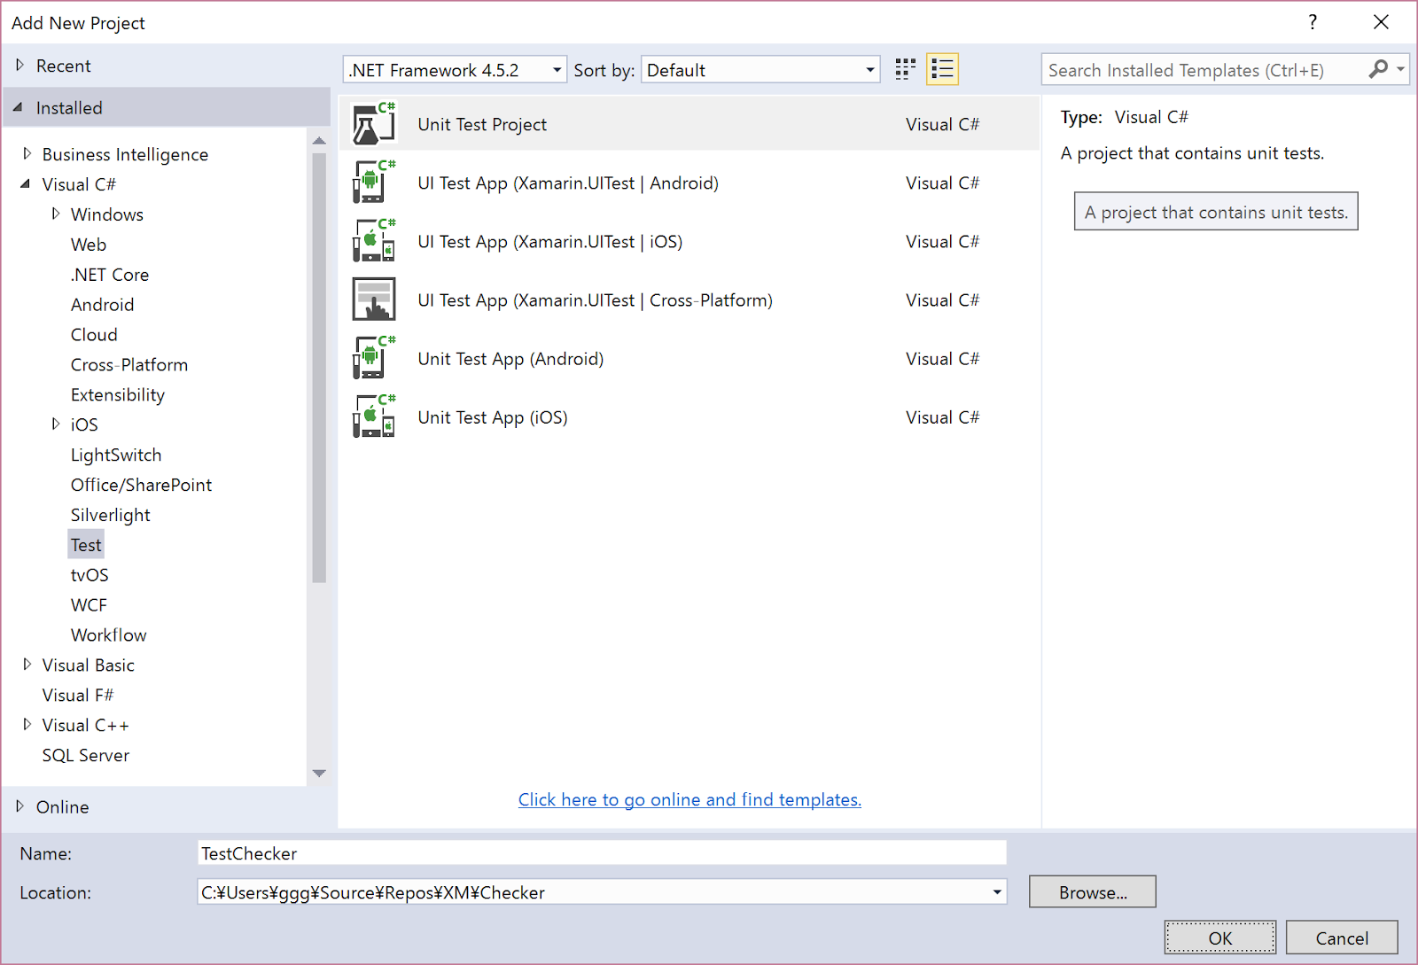1418x965 pixels.
Task: Select the UI Test App (Xamarin.UITest | iOS) row
Action: click(689, 241)
